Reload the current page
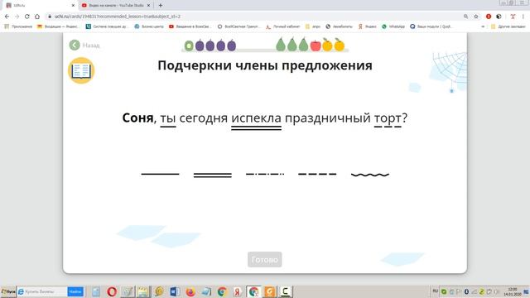Image resolution: width=530 pixels, height=298 pixels. pyautogui.click(x=27, y=17)
